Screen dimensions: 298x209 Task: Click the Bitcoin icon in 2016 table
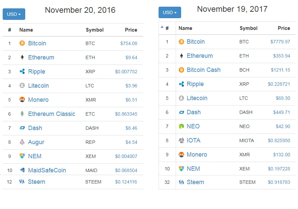click(x=22, y=43)
